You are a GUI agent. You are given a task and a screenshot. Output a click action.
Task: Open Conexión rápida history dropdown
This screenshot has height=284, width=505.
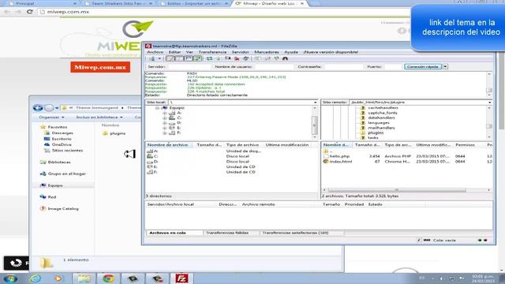pyautogui.click(x=445, y=66)
